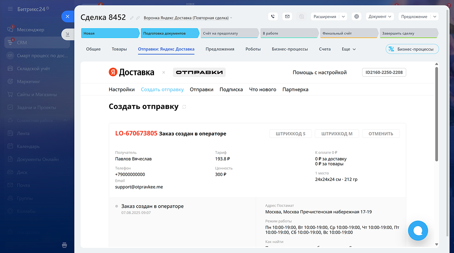Open Сайты и Магазины cart icon
The width and height of the screenshot is (454, 253).
[x=10, y=94]
